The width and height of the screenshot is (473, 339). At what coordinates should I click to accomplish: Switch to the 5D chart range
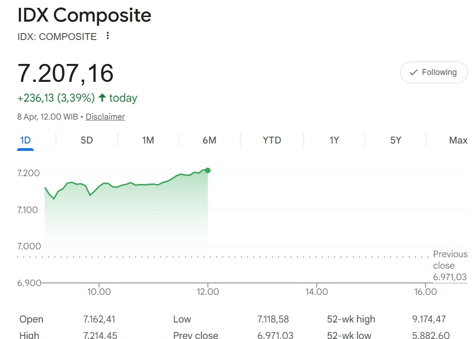click(x=87, y=140)
